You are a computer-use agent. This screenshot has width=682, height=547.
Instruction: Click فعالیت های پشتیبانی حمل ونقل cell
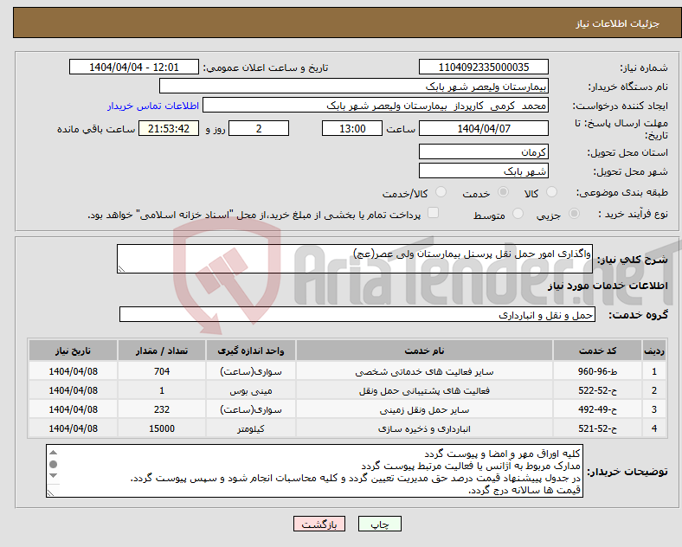click(424, 390)
